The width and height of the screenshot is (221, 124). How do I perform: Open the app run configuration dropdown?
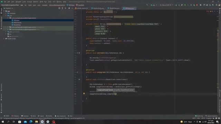(154, 5)
